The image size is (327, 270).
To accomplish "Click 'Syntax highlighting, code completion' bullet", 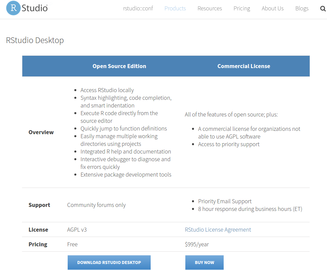I will click(x=126, y=101).
